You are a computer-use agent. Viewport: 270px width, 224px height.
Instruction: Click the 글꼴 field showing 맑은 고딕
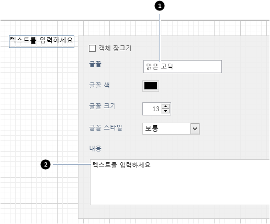(x=183, y=66)
